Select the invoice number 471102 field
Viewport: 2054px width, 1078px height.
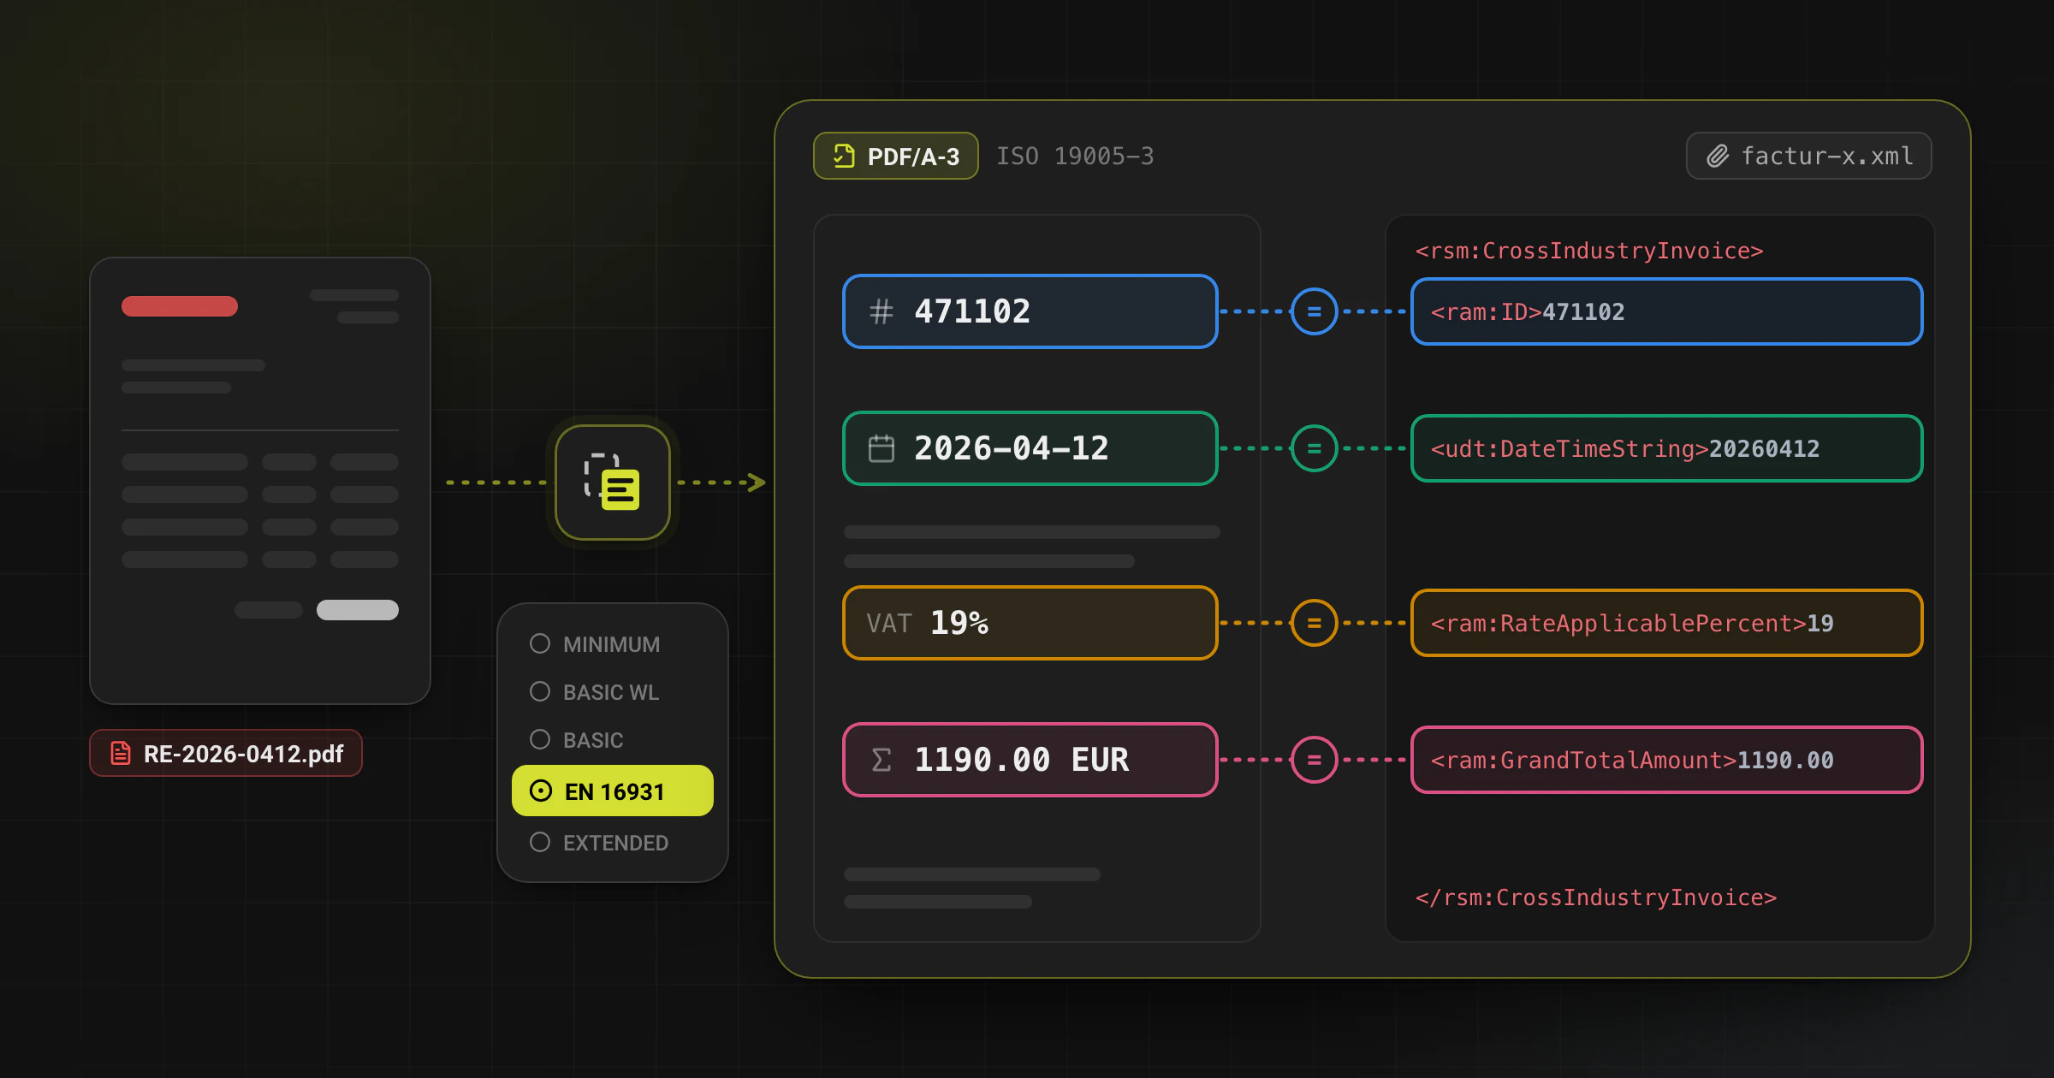click(x=1030, y=311)
